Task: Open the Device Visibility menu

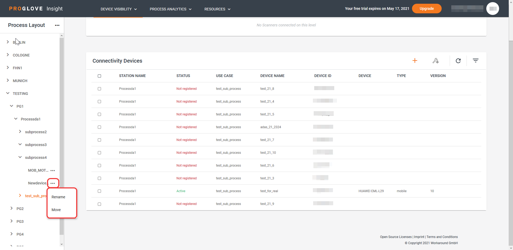Action: 119,9
